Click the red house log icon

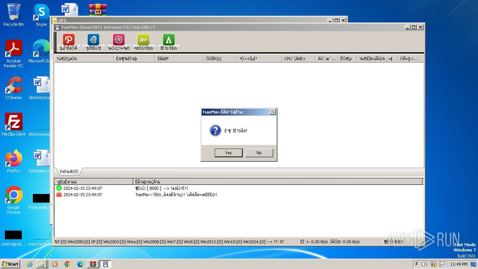tap(59, 195)
